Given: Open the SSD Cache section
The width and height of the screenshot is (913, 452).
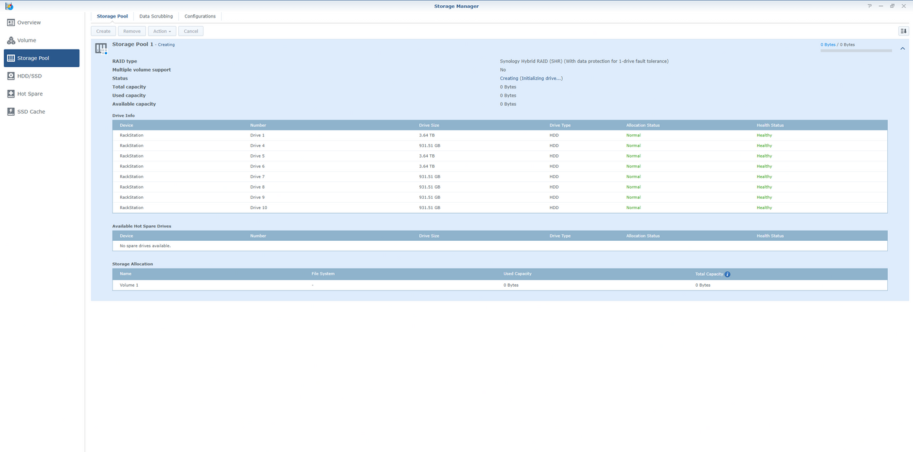Looking at the screenshot, I should point(30,111).
